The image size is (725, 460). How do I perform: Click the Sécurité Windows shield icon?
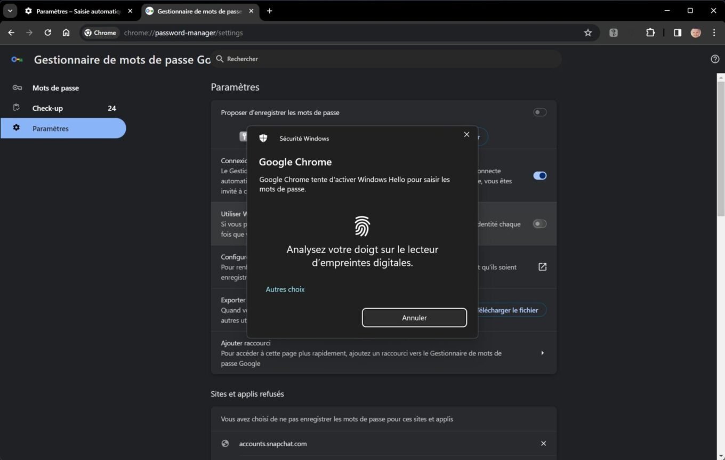click(x=263, y=139)
